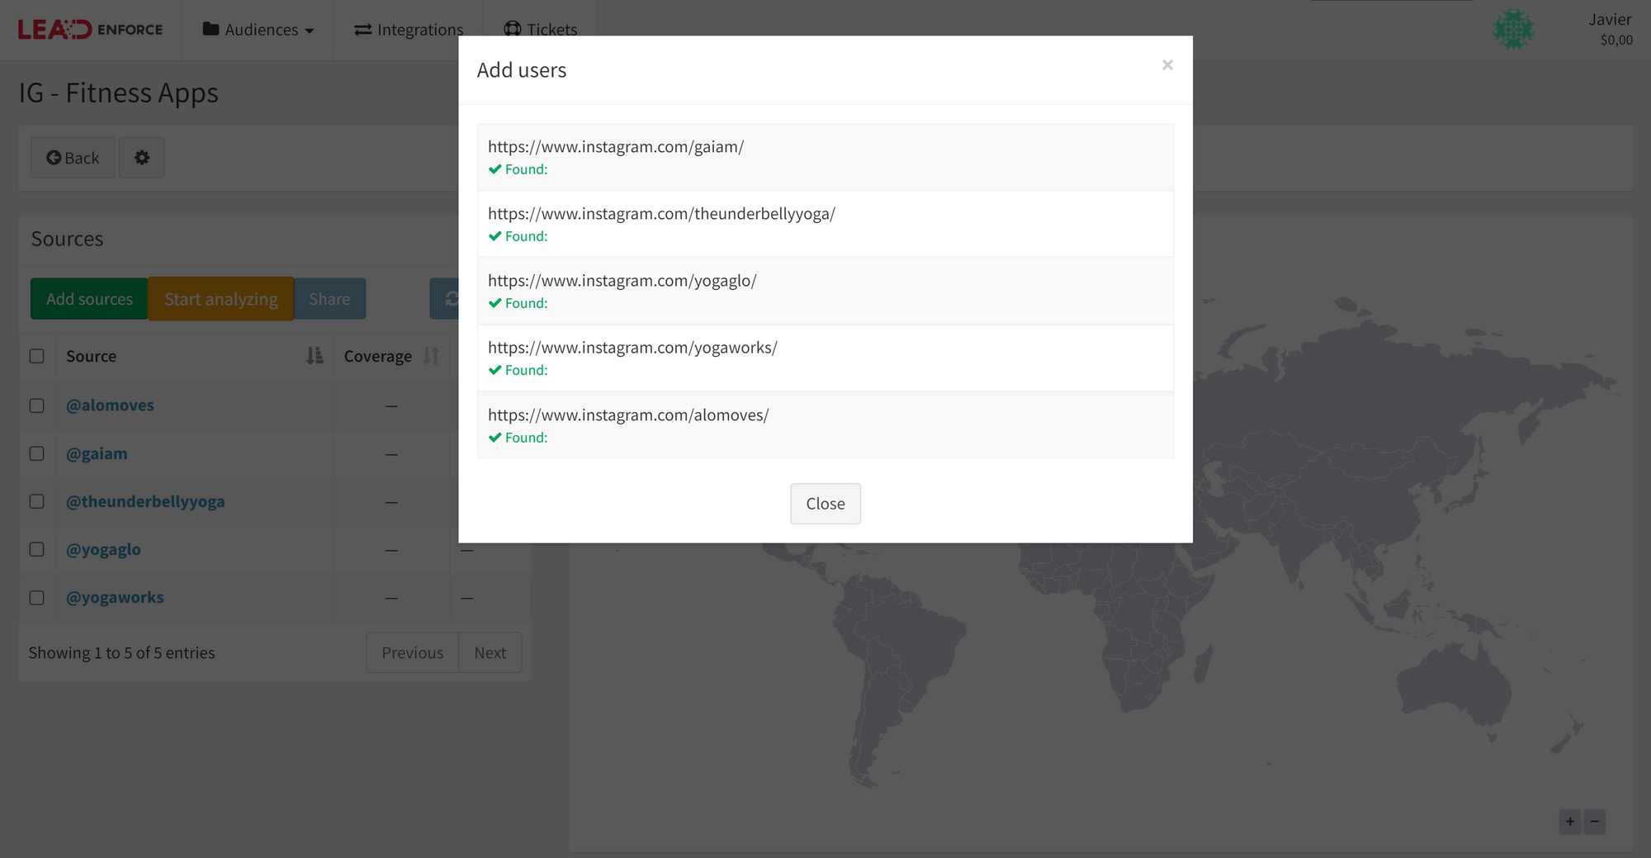The height and width of the screenshot is (858, 1651).
Task: Close the Add users dialog via X
Action: (1167, 65)
